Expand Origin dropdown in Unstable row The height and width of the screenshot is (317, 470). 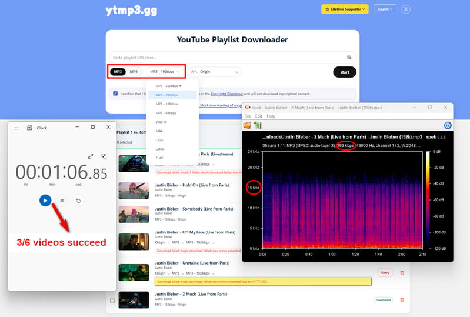tap(162, 273)
